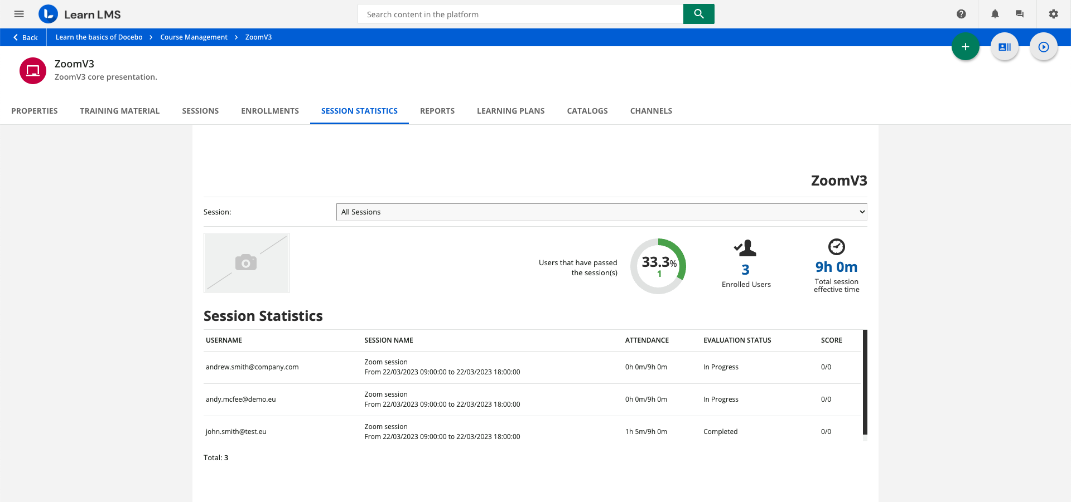
Task: Open the notifications bell
Action: 995,14
